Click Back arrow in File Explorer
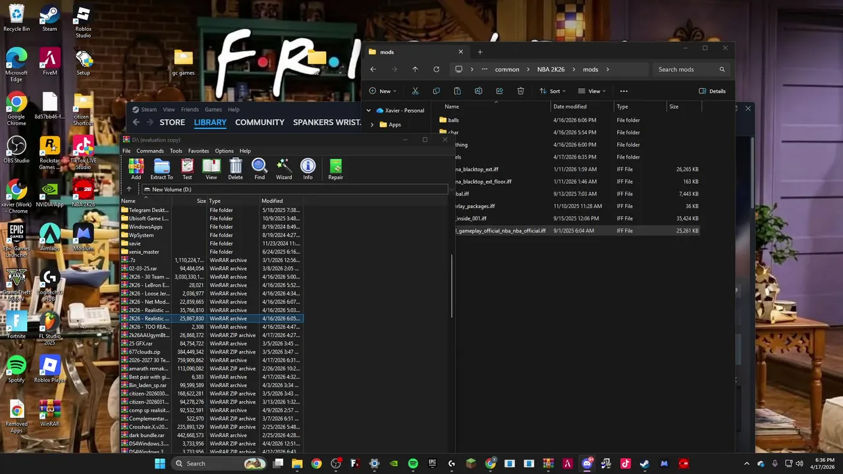The image size is (843, 474). pyautogui.click(x=373, y=69)
